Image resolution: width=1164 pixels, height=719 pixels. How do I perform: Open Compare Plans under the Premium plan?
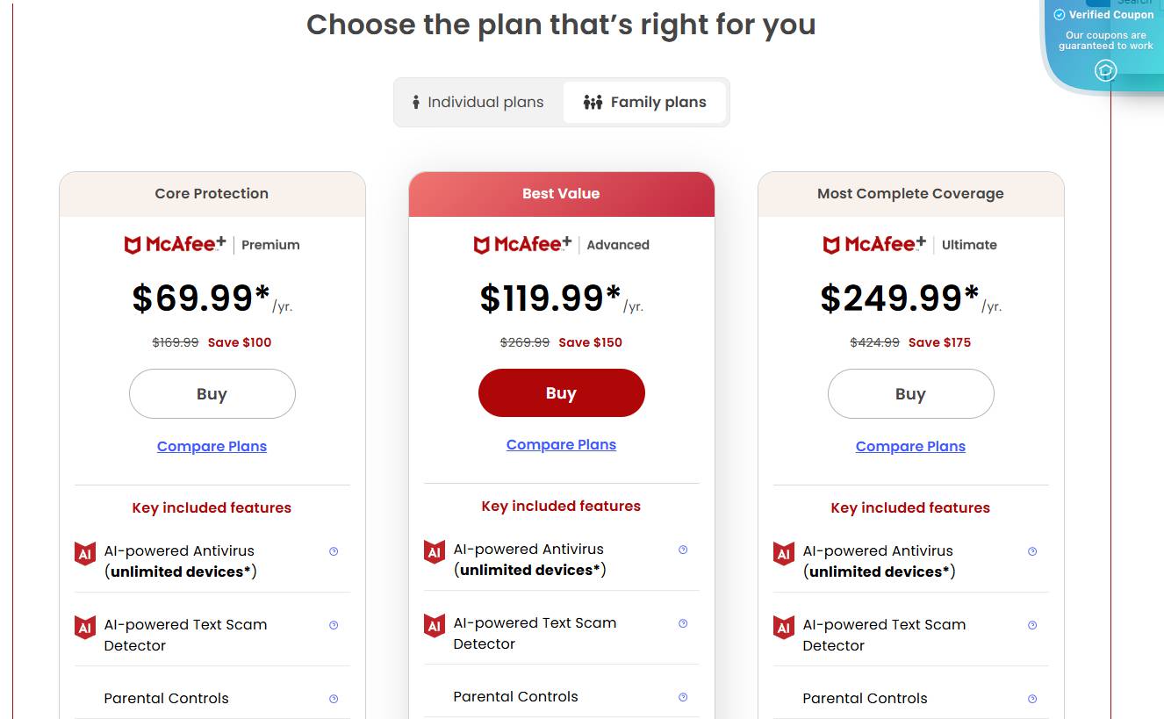tap(212, 446)
